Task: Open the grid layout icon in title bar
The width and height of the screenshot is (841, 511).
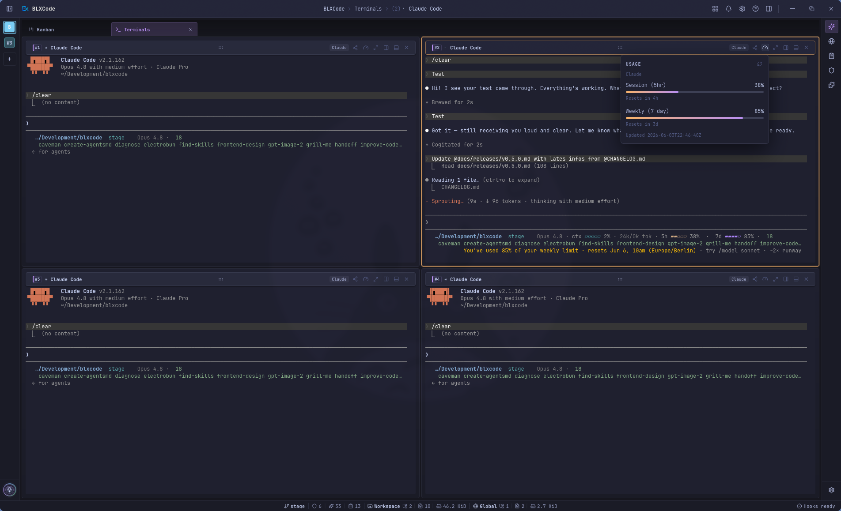Action: coord(715,9)
